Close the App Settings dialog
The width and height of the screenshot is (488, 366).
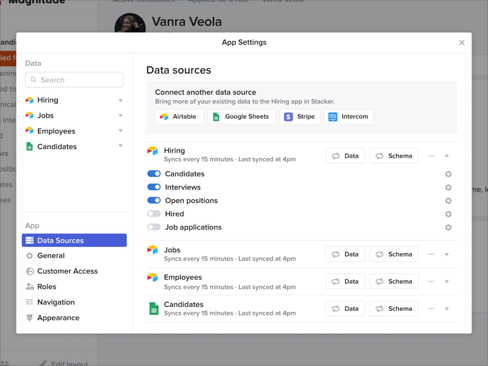tap(462, 43)
